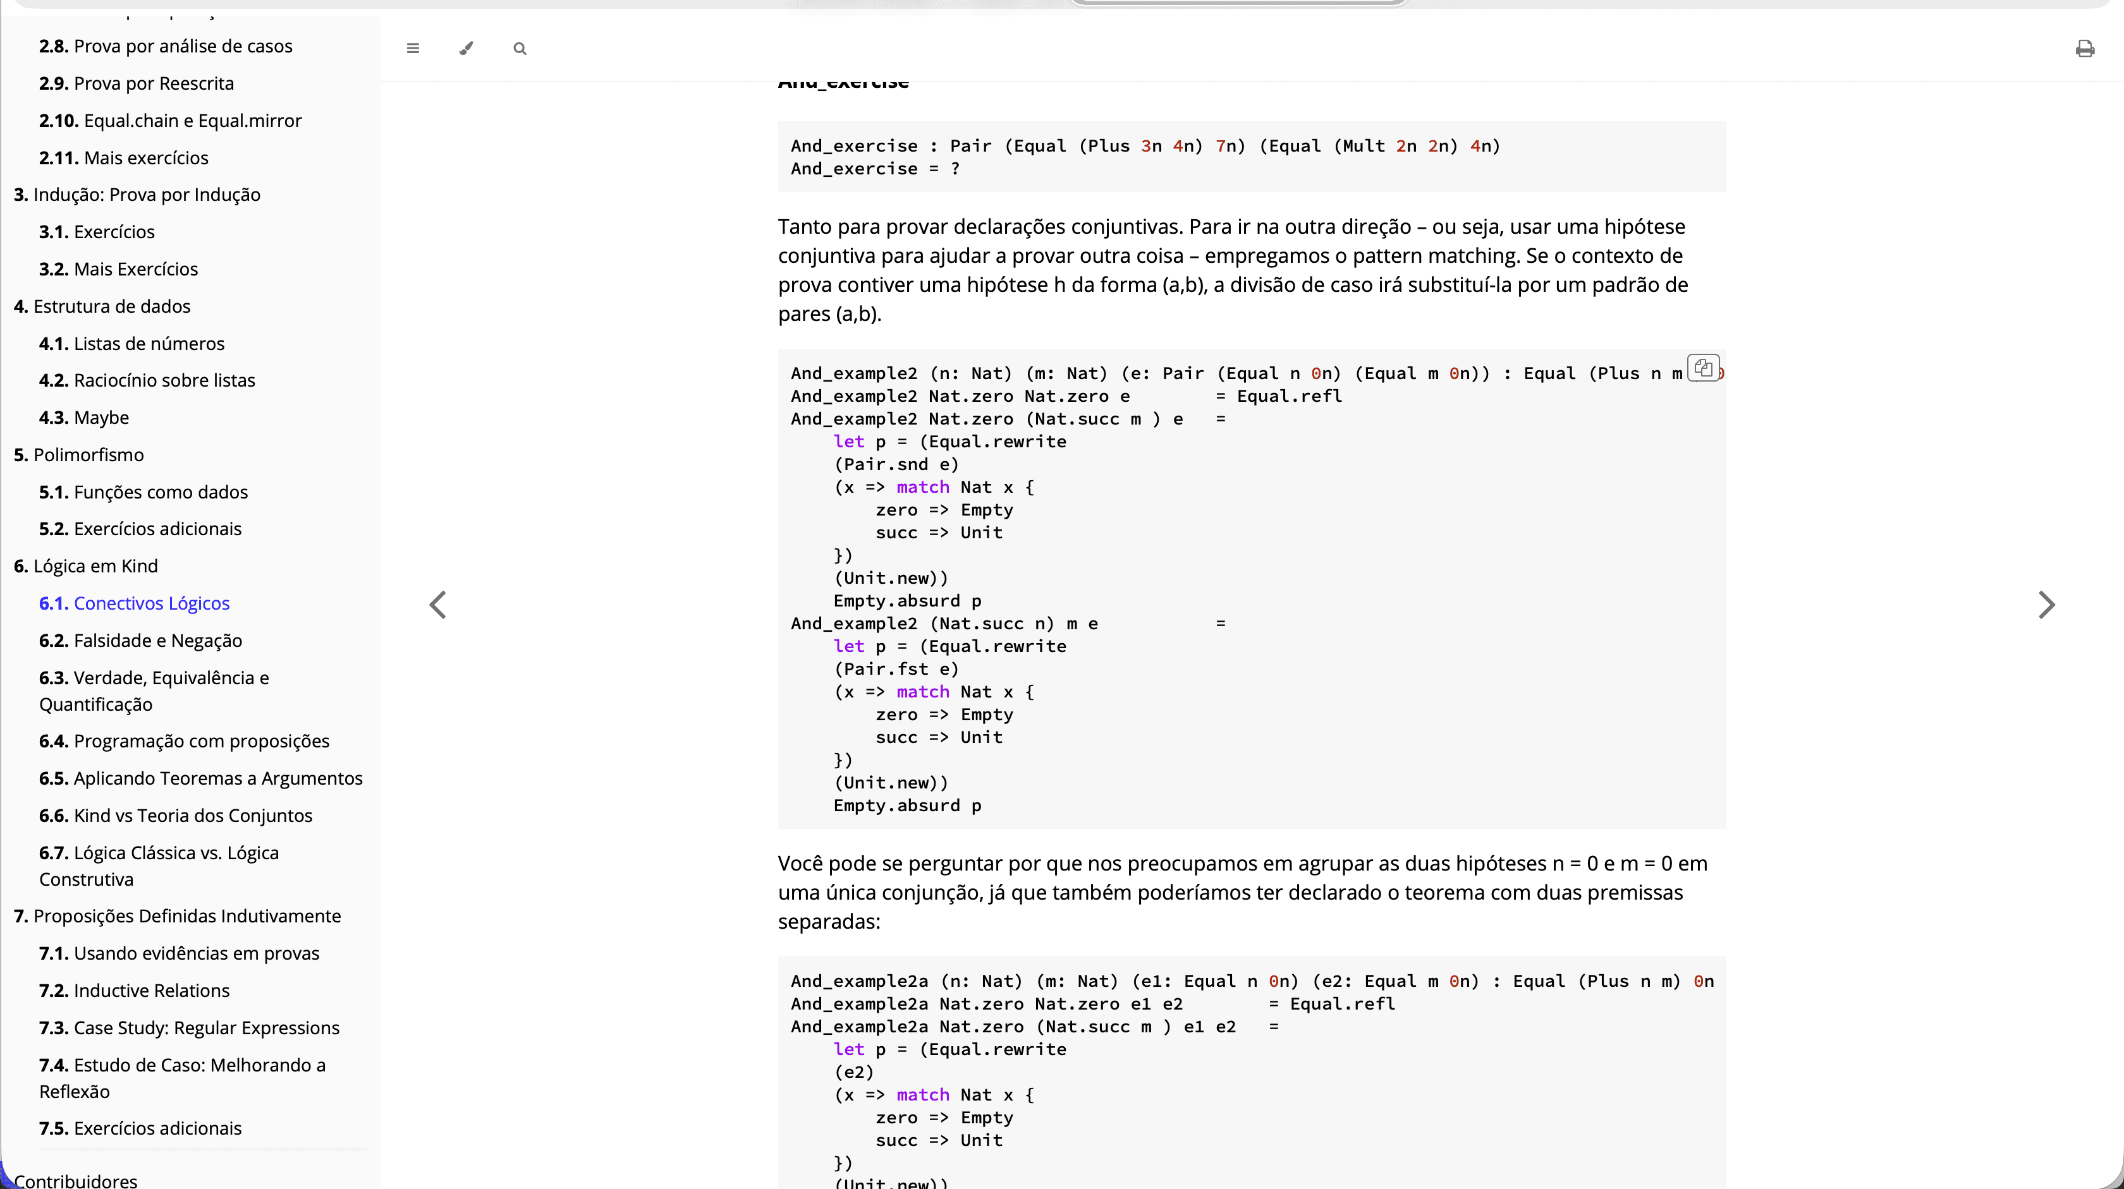This screenshot has height=1189, width=2124.
Task: Navigate to 7.3 Case Study: Regular Expressions
Action: pos(190,1027)
